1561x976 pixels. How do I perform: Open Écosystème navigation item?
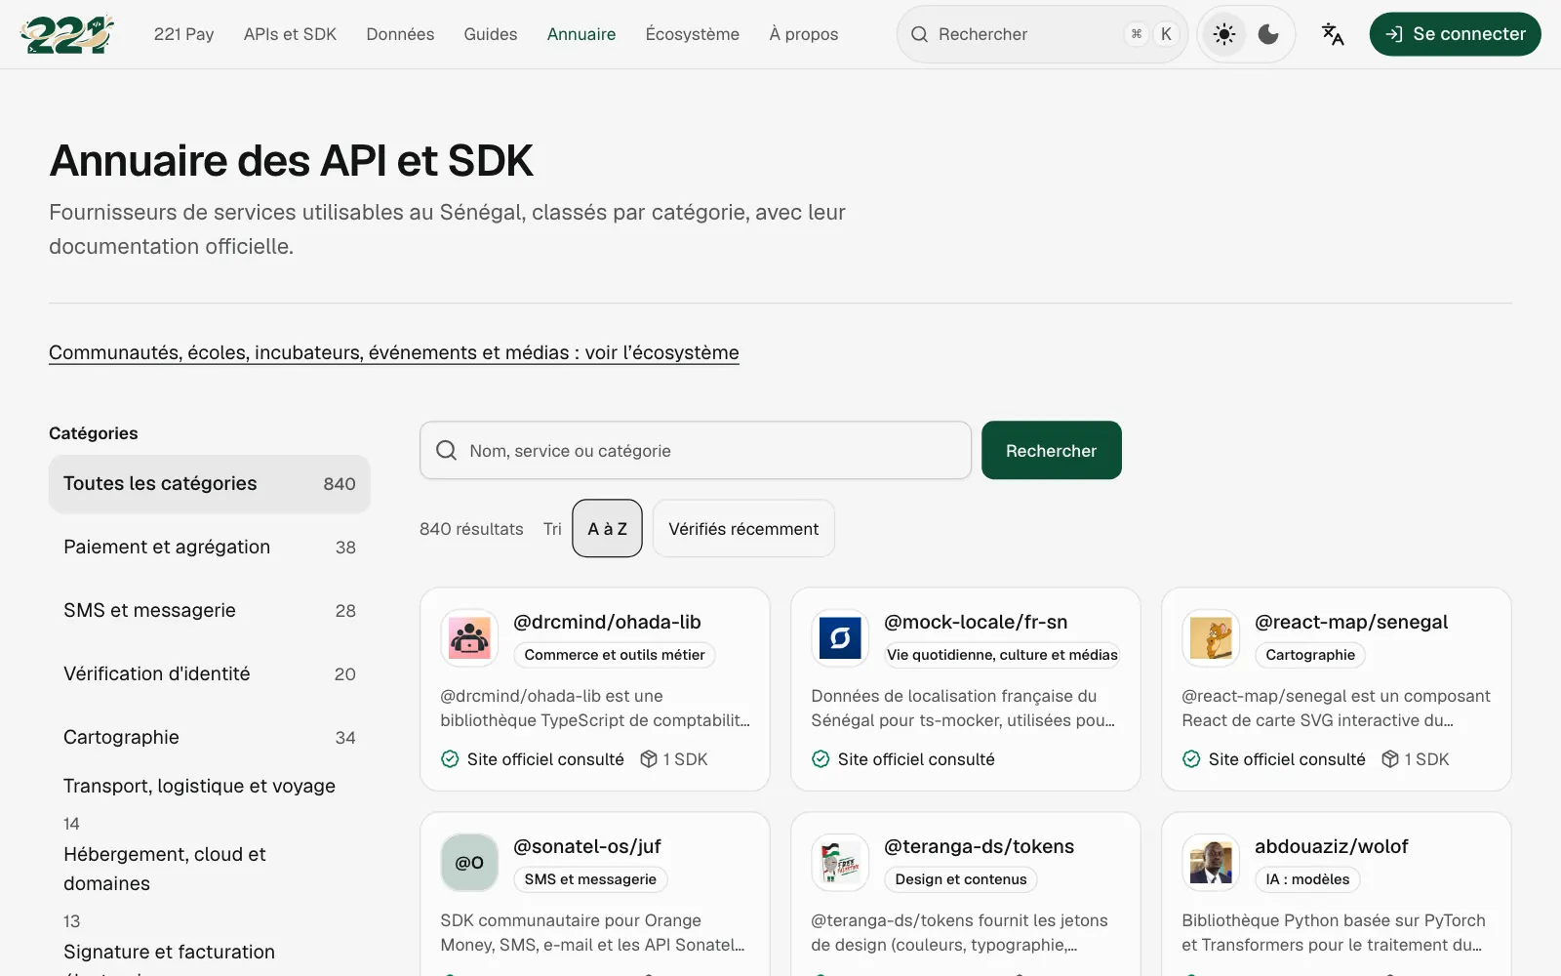[x=693, y=34]
